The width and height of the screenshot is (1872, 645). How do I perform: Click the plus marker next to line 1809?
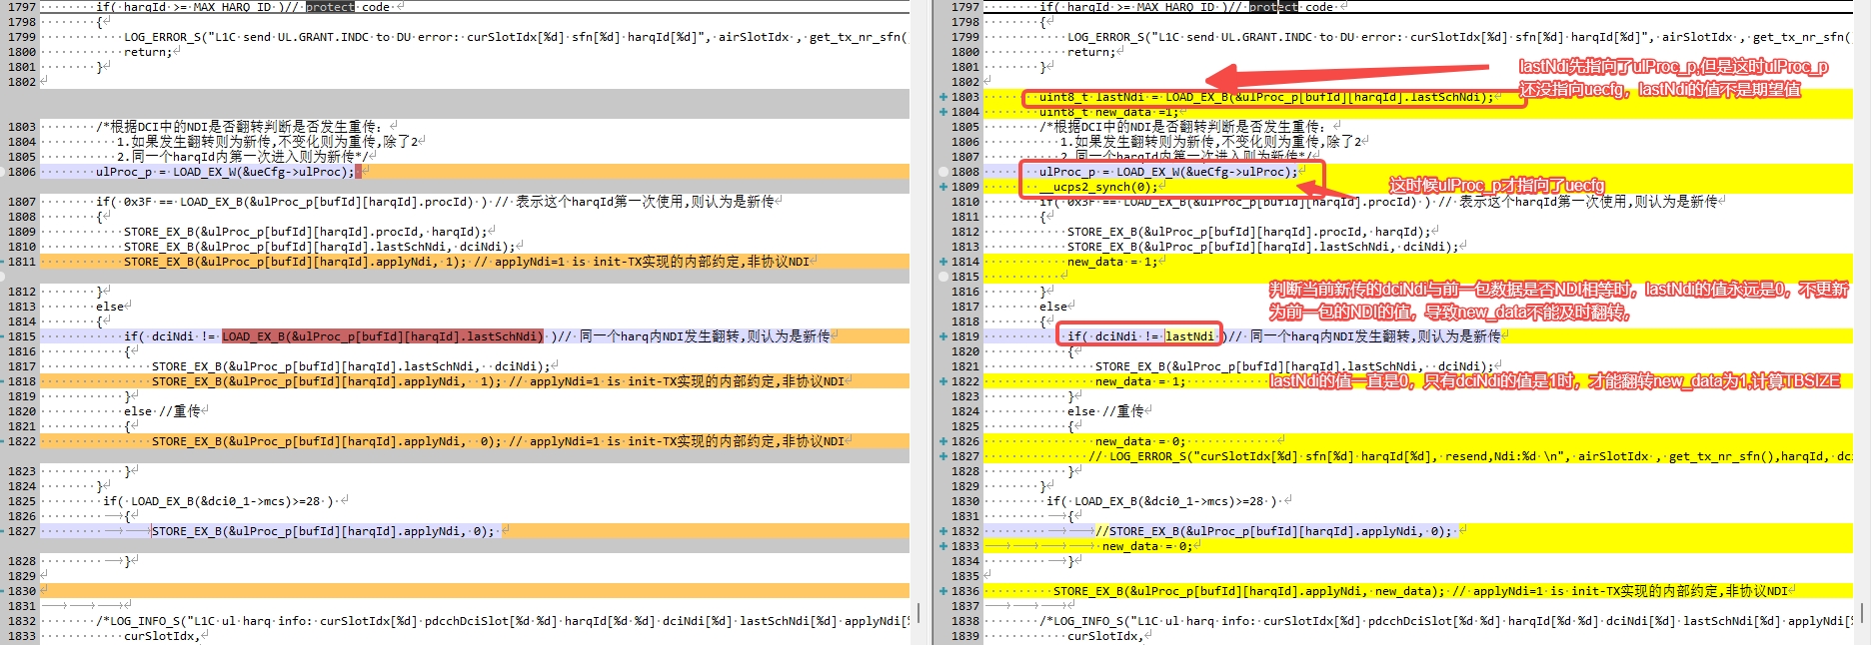pos(943,187)
